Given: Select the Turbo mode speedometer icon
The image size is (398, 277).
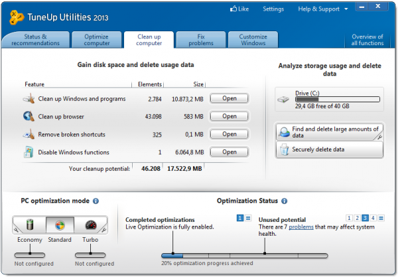Looking at the screenshot, I should (x=91, y=225).
